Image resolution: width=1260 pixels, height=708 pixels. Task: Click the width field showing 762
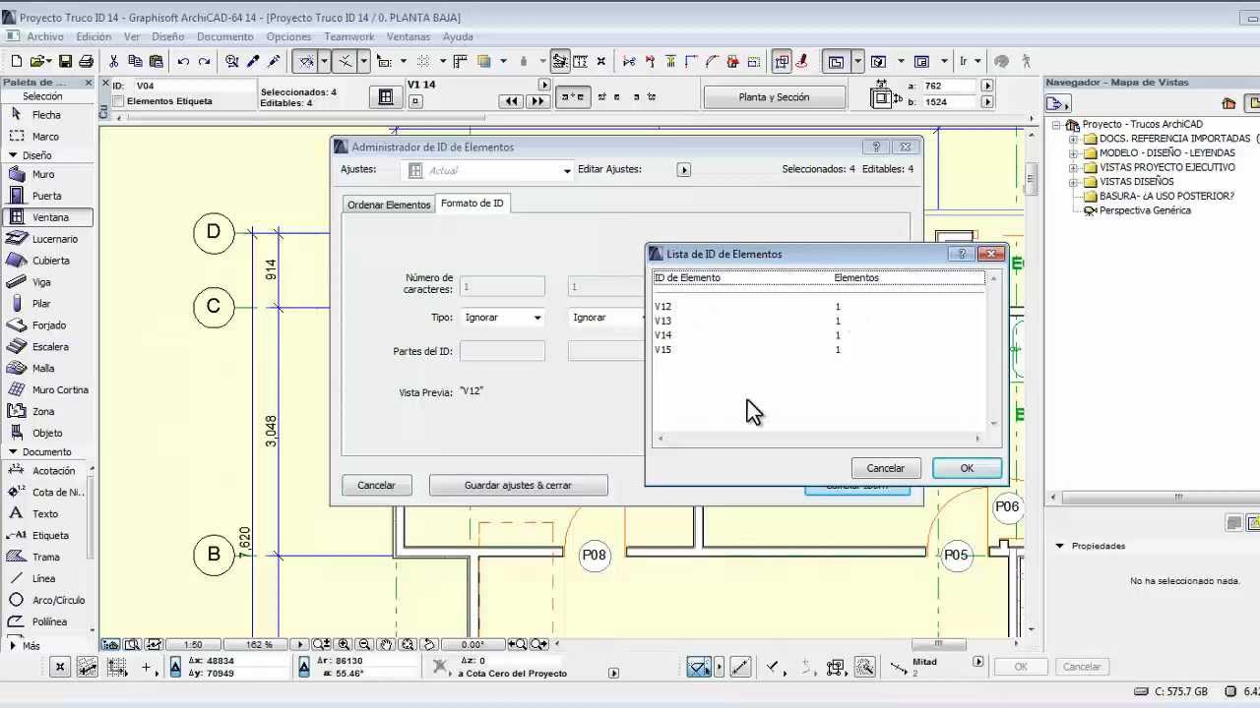pos(949,86)
